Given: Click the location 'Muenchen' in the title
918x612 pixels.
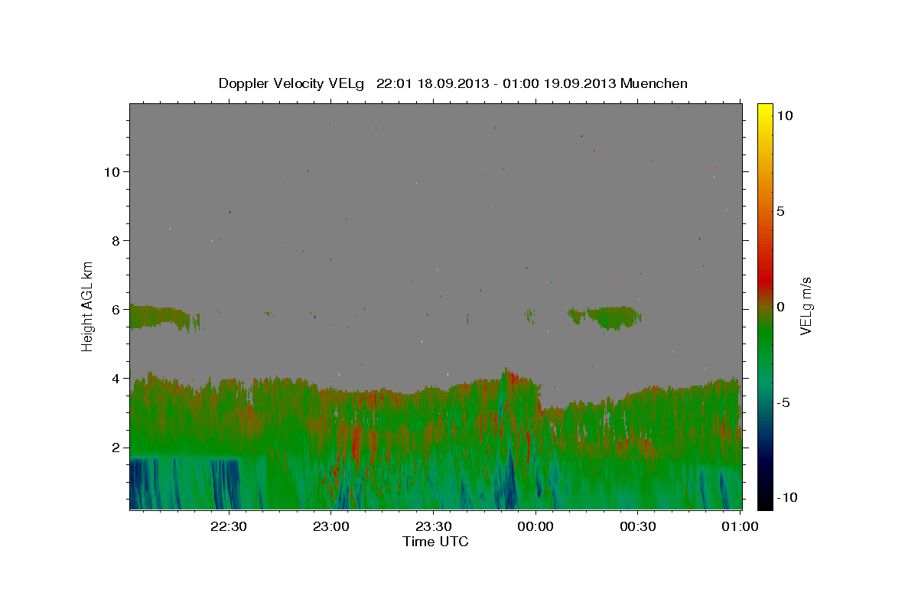Looking at the screenshot, I should coord(654,83).
